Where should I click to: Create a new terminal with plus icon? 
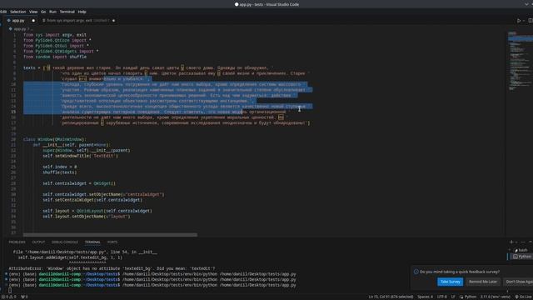tap(511, 242)
